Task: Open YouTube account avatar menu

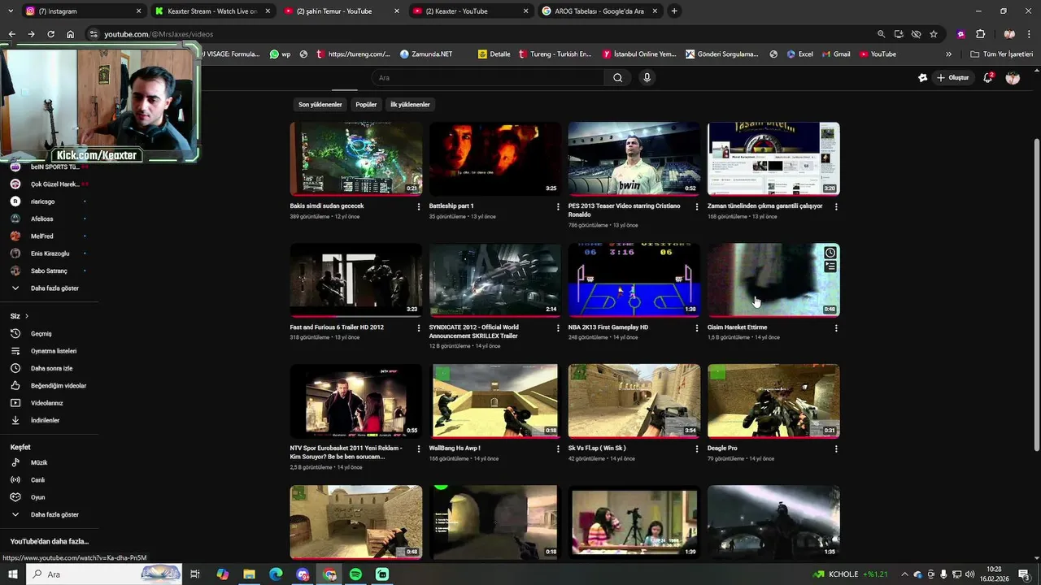Action: tap(1013, 78)
